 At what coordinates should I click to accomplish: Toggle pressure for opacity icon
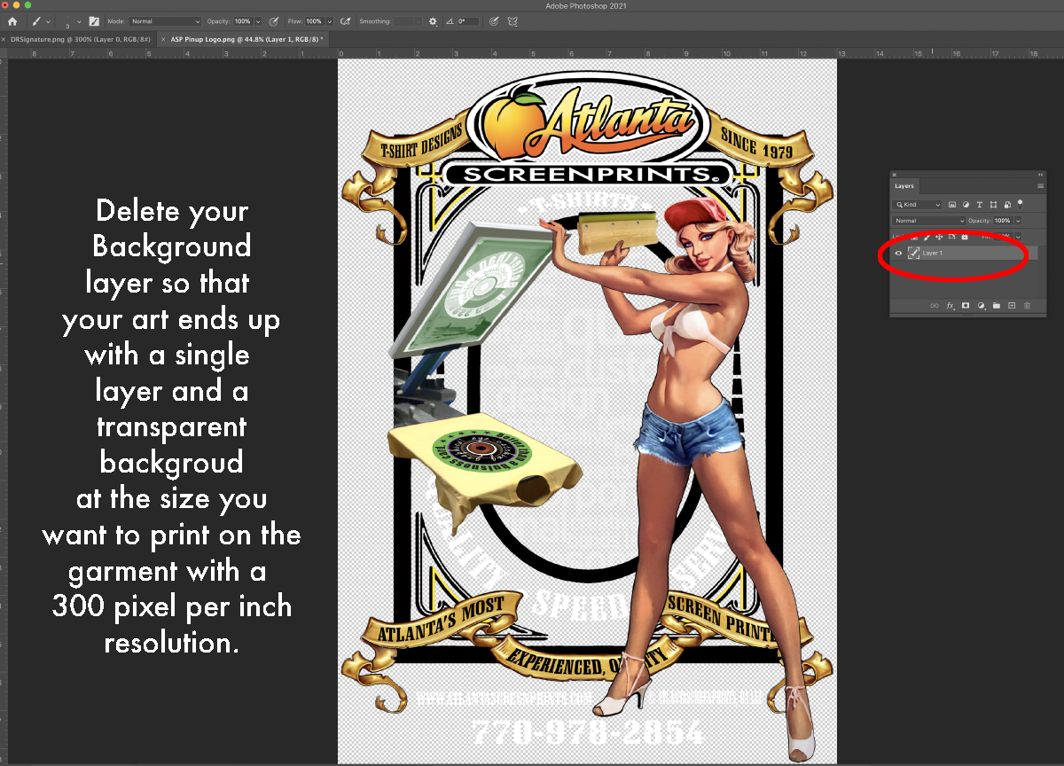pos(274,21)
